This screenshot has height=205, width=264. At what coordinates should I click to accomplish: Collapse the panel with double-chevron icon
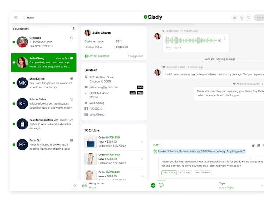[75, 186]
